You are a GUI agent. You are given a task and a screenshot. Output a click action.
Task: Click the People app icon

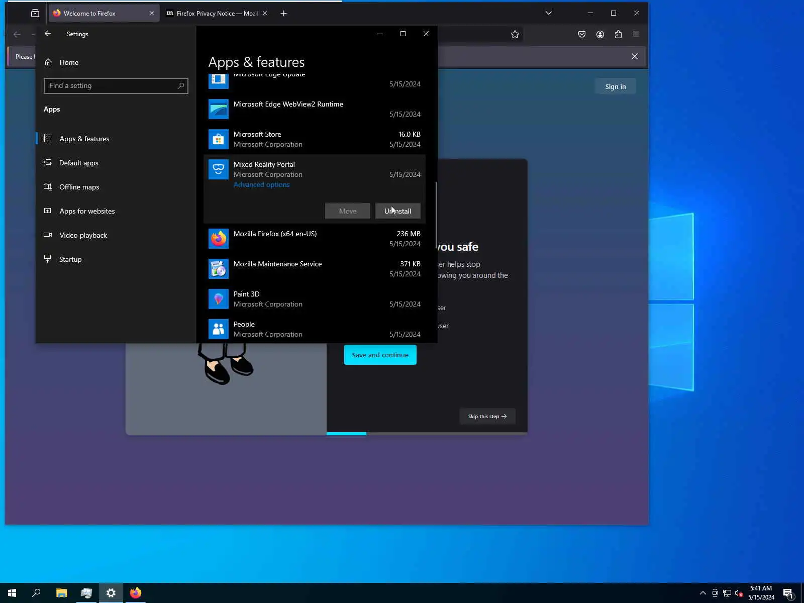click(219, 329)
